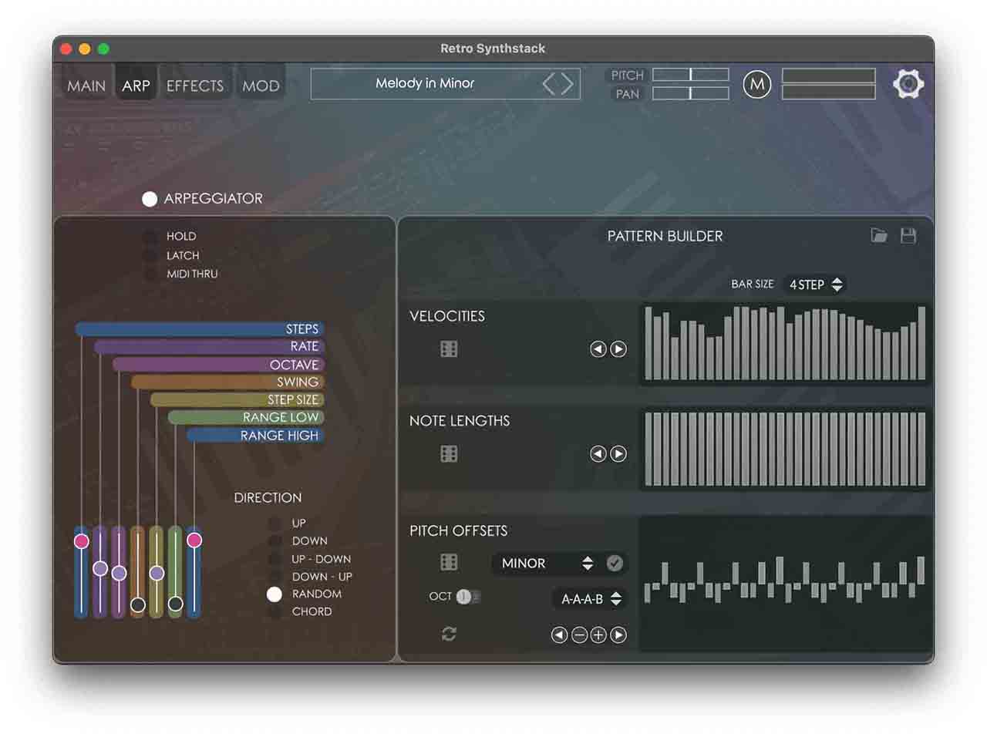Click the Melody in Minor preset name
This screenshot has height=734, width=987.
(x=425, y=83)
